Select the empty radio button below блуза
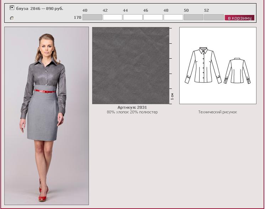The height and width of the screenshot is (209, 265). pos(12,18)
